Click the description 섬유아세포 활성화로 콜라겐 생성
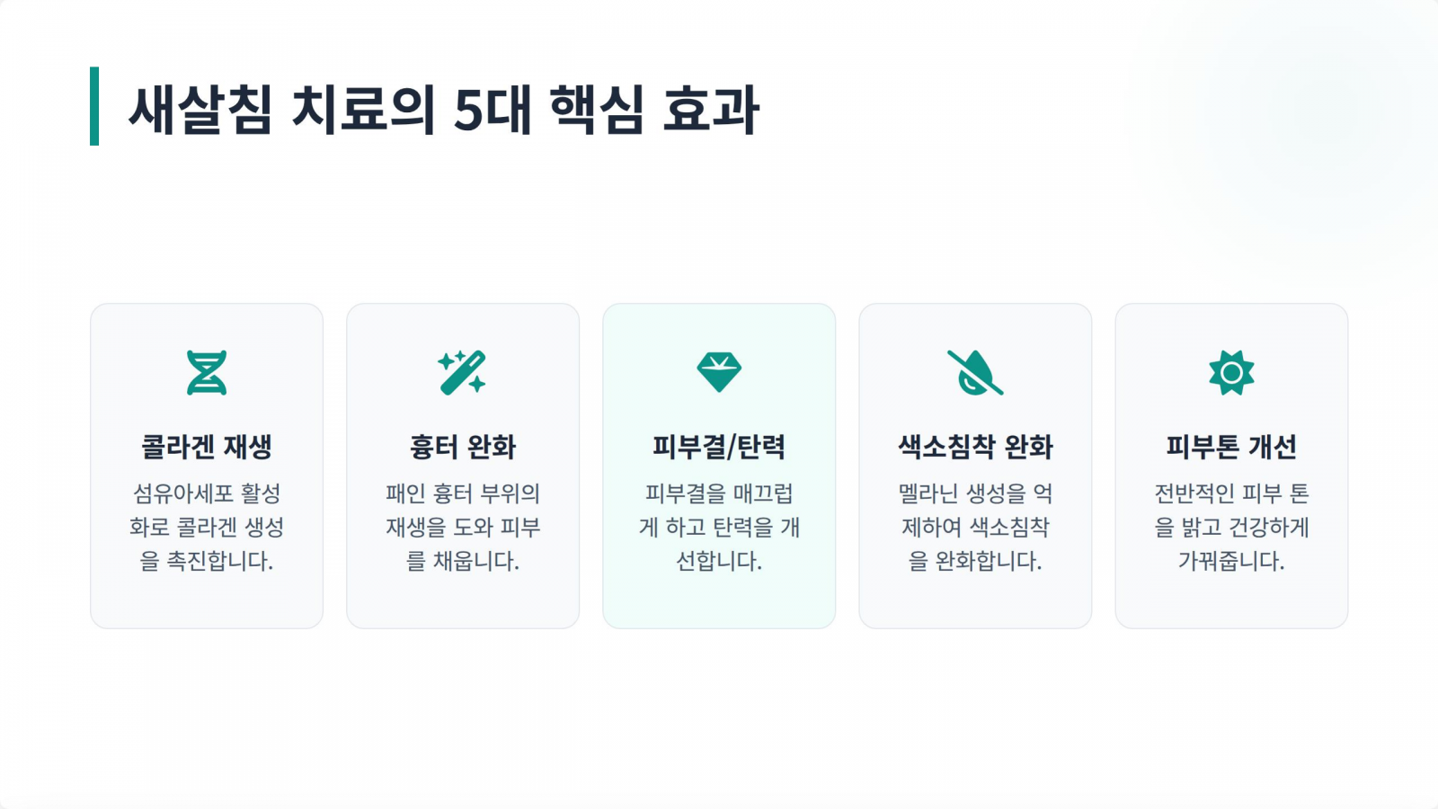This screenshot has width=1438, height=809. point(207,511)
